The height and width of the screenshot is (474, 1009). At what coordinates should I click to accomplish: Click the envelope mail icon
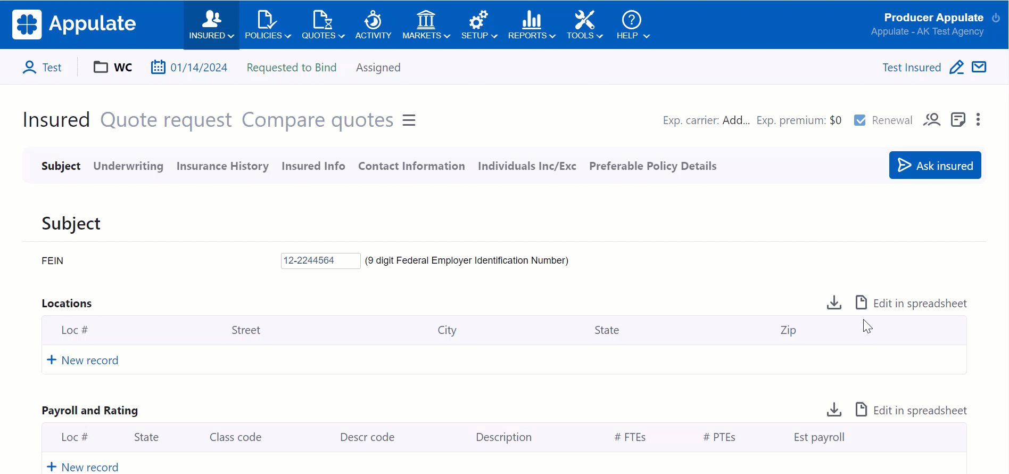979,67
